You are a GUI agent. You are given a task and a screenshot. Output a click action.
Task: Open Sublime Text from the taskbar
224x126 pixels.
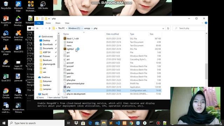click(x=111, y=123)
